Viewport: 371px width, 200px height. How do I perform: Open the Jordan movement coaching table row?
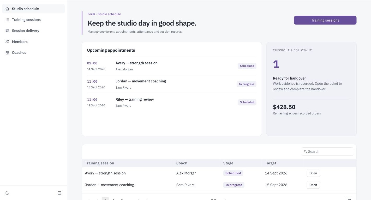(x=313, y=185)
